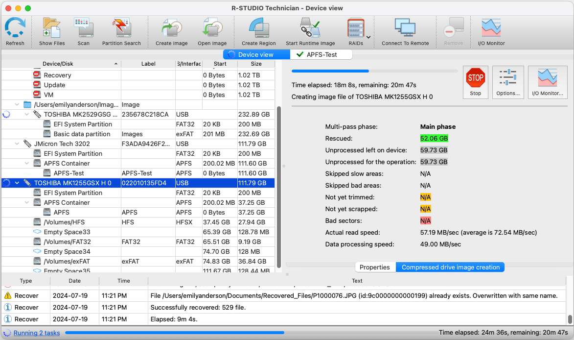The width and height of the screenshot is (574, 340).
Task: Click the log Date column header
Action: point(74,281)
